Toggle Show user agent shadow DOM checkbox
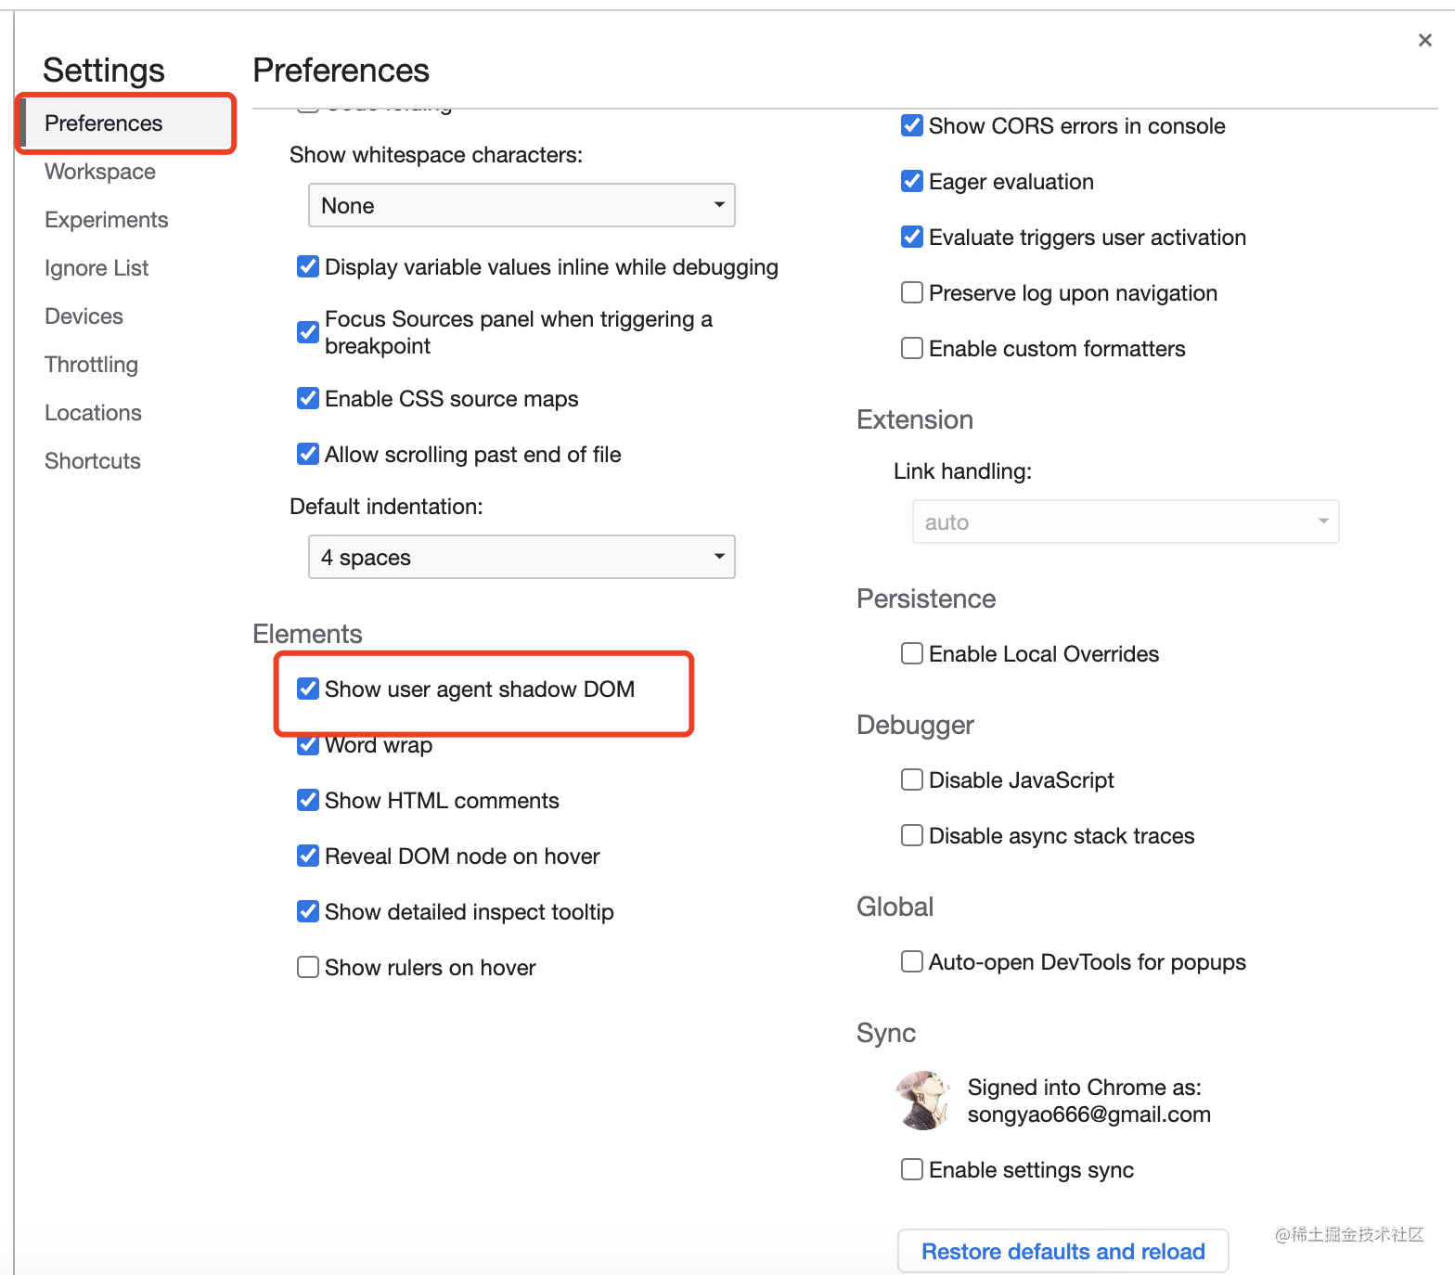 [308, 689]
